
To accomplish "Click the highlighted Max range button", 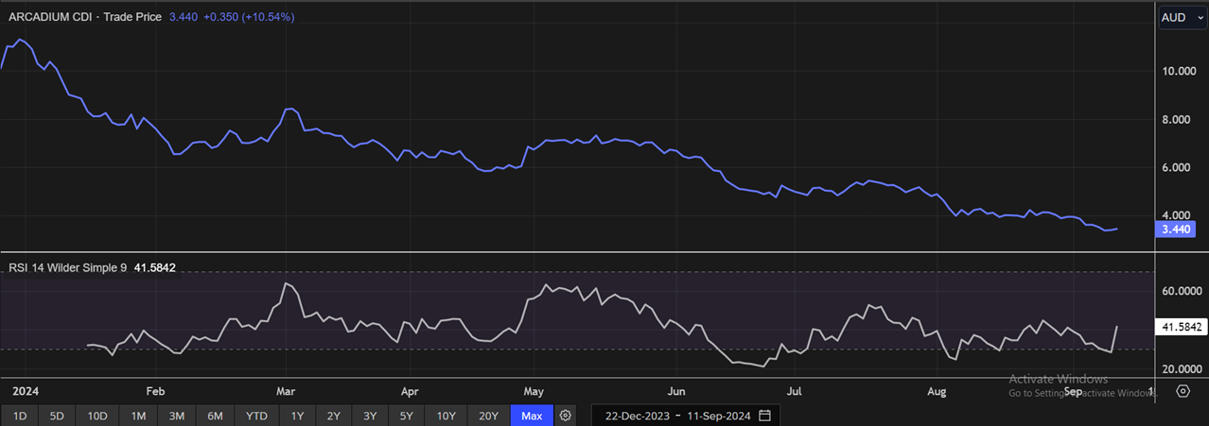I will [x=532, y=416].
